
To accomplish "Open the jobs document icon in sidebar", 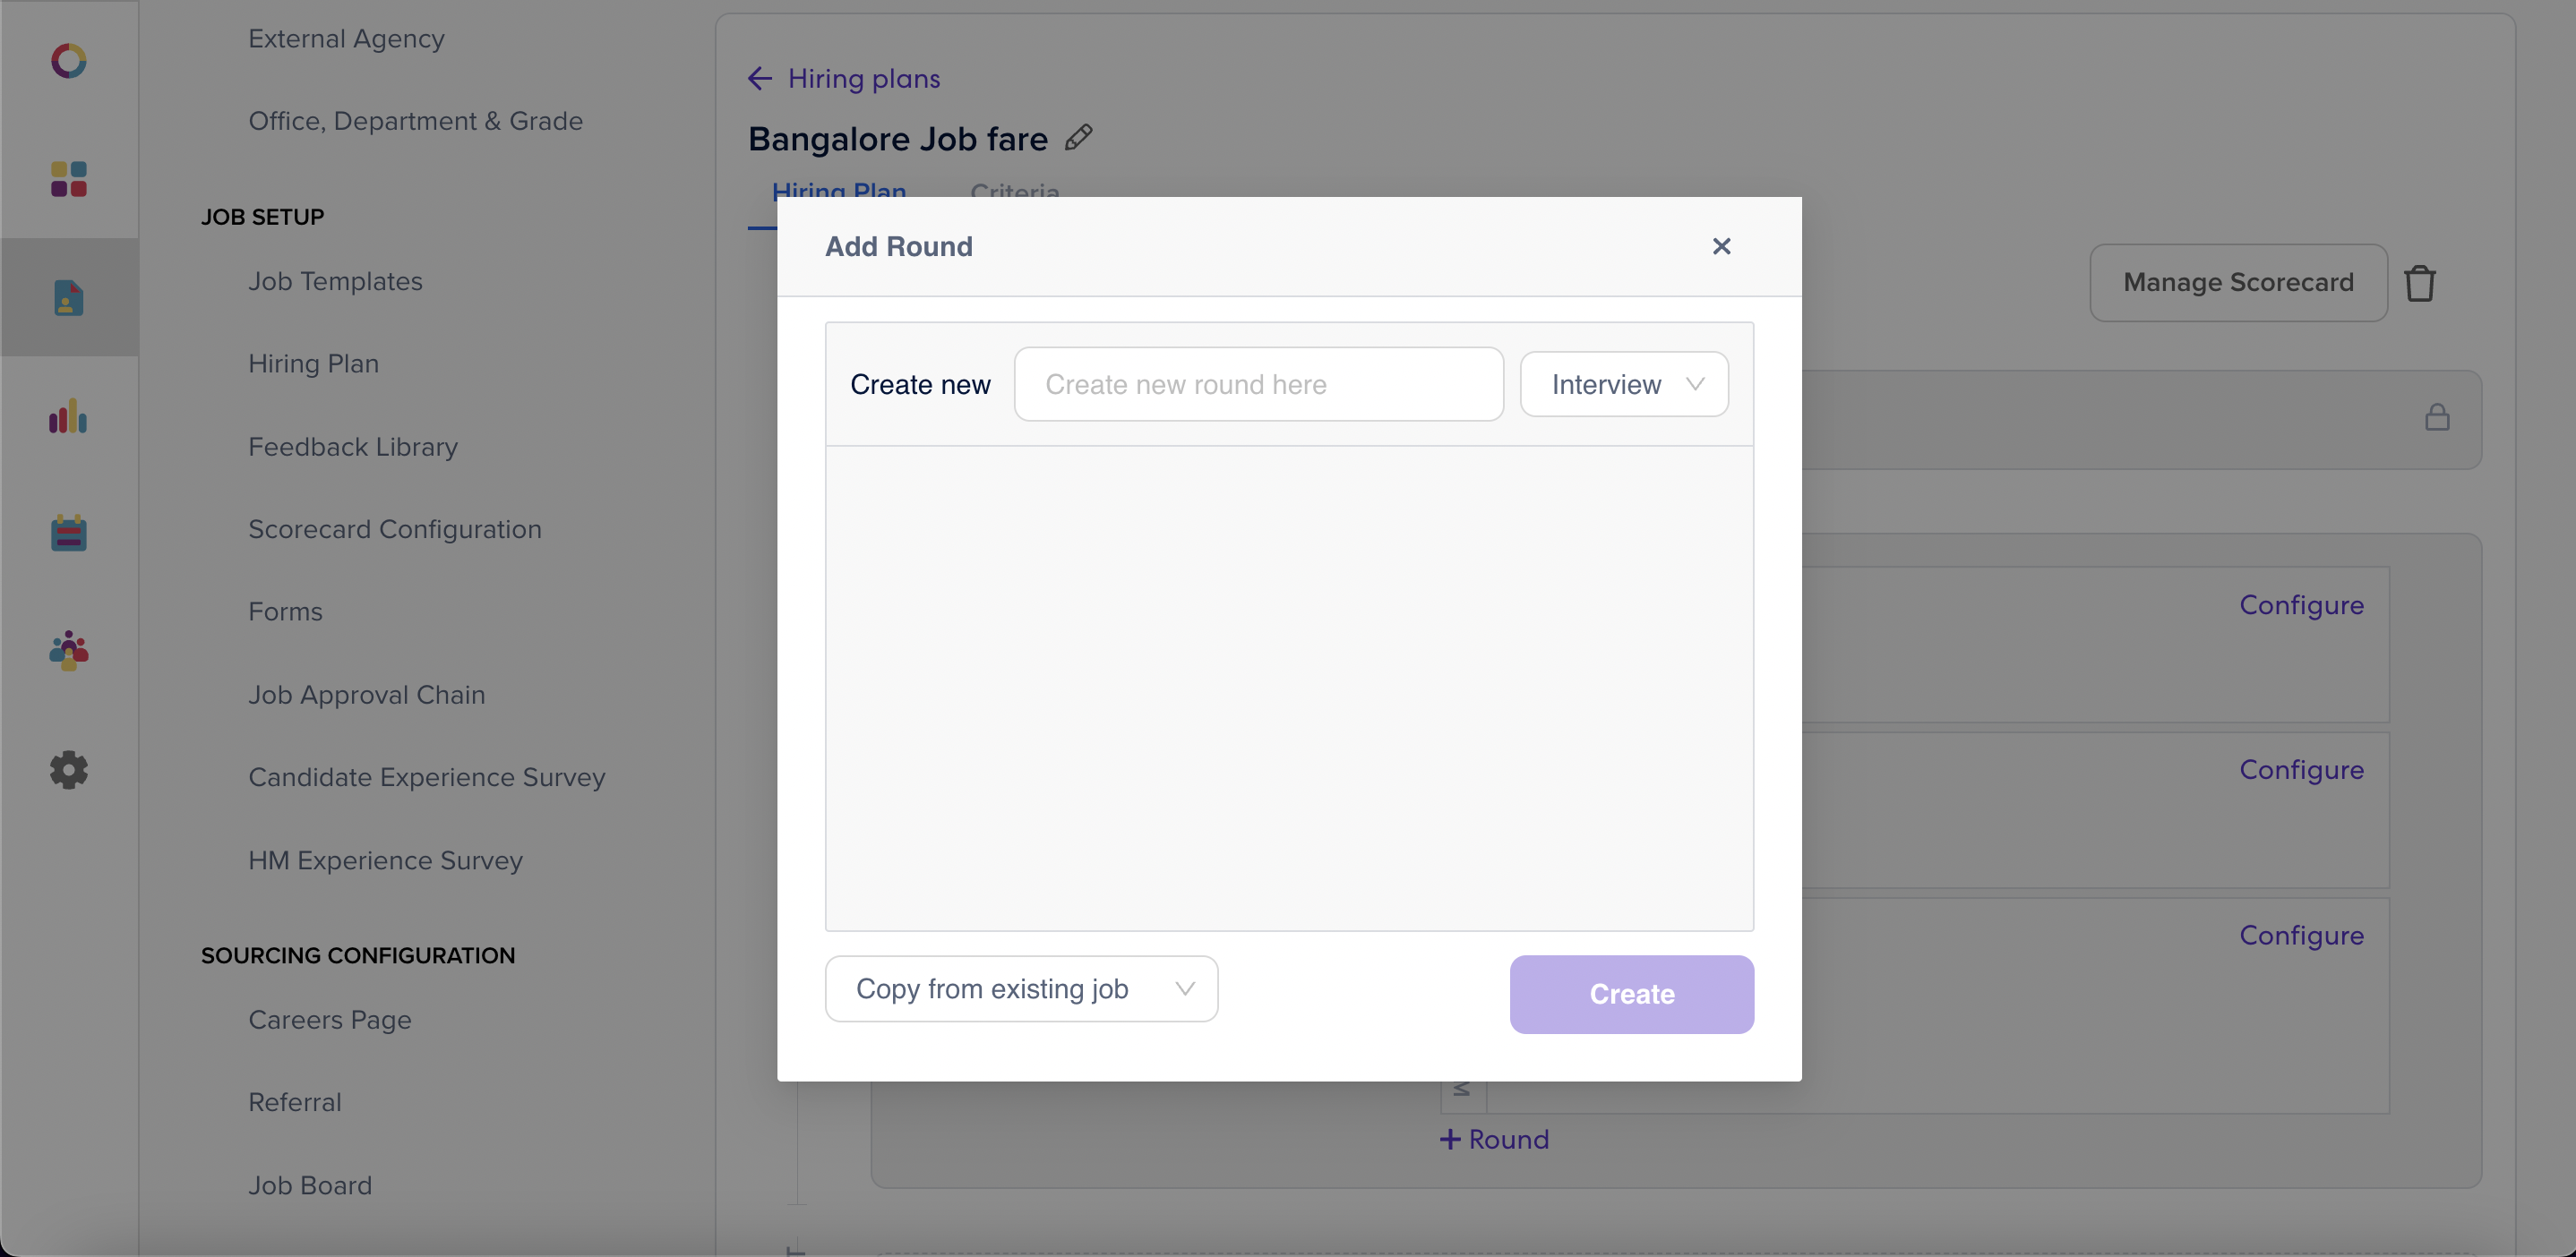I will 69,298.
